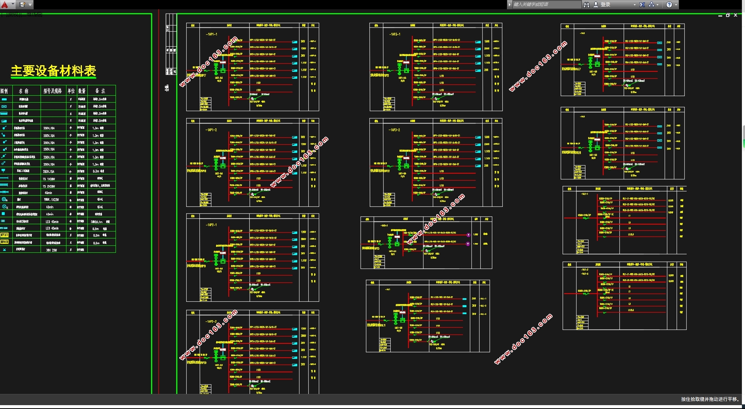745x409 pixels.
Task: Restore down the drawing window
Action: pos(728,15)
